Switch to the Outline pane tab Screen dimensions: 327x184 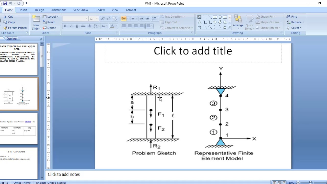pos(11,39)
